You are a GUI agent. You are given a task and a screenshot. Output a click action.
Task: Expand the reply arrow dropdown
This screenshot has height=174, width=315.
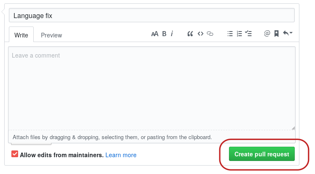288,34
